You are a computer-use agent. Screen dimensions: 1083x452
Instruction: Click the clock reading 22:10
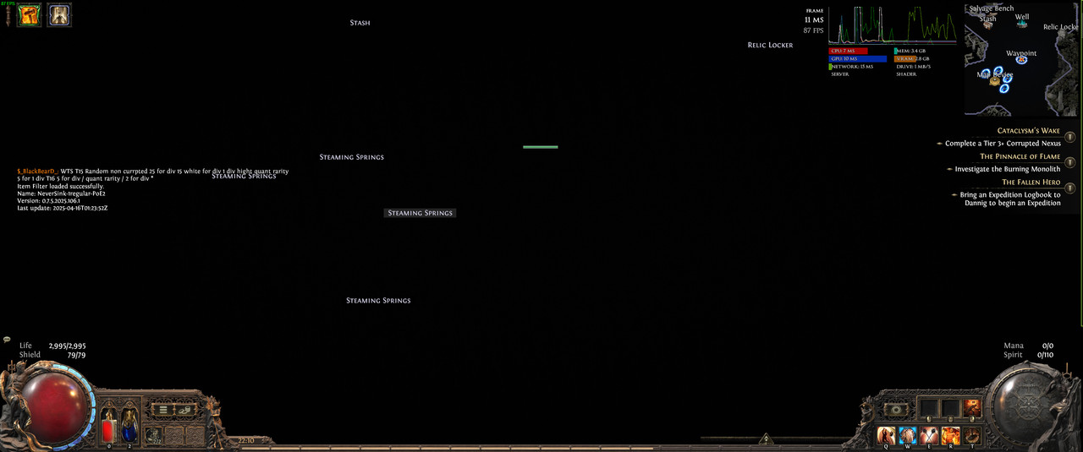246,440
